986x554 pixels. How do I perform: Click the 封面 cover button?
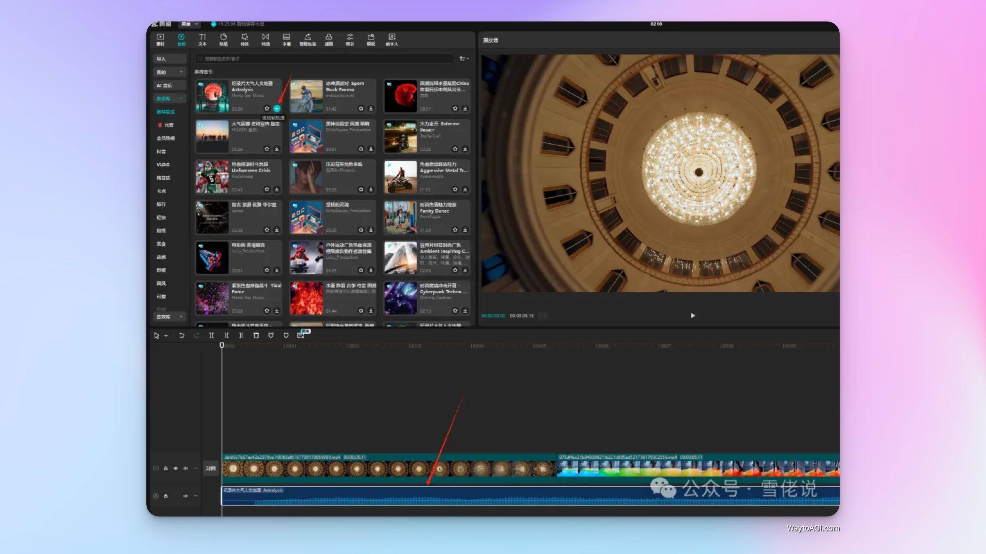tap(211, 468)
